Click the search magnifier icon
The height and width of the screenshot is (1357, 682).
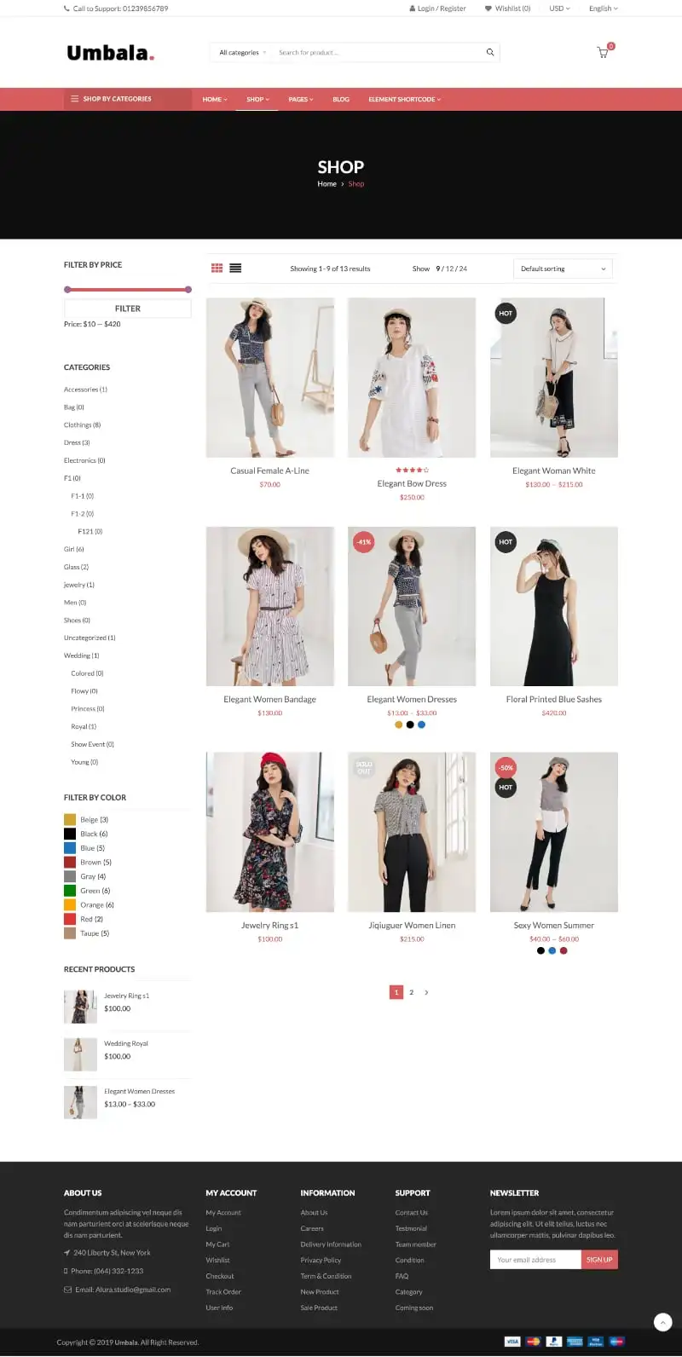(490, 52)
